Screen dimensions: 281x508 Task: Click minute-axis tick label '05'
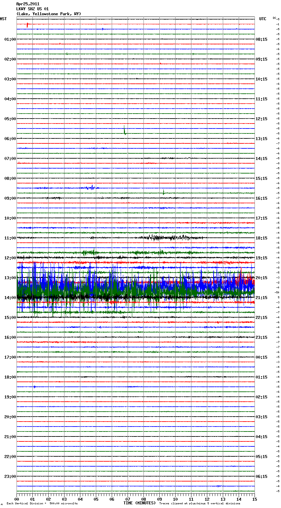coord(96,499)
